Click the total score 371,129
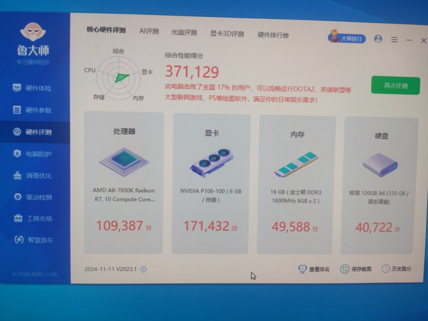Image resolution: width=428 pixels, height=321 pixels. click(192, 72)
